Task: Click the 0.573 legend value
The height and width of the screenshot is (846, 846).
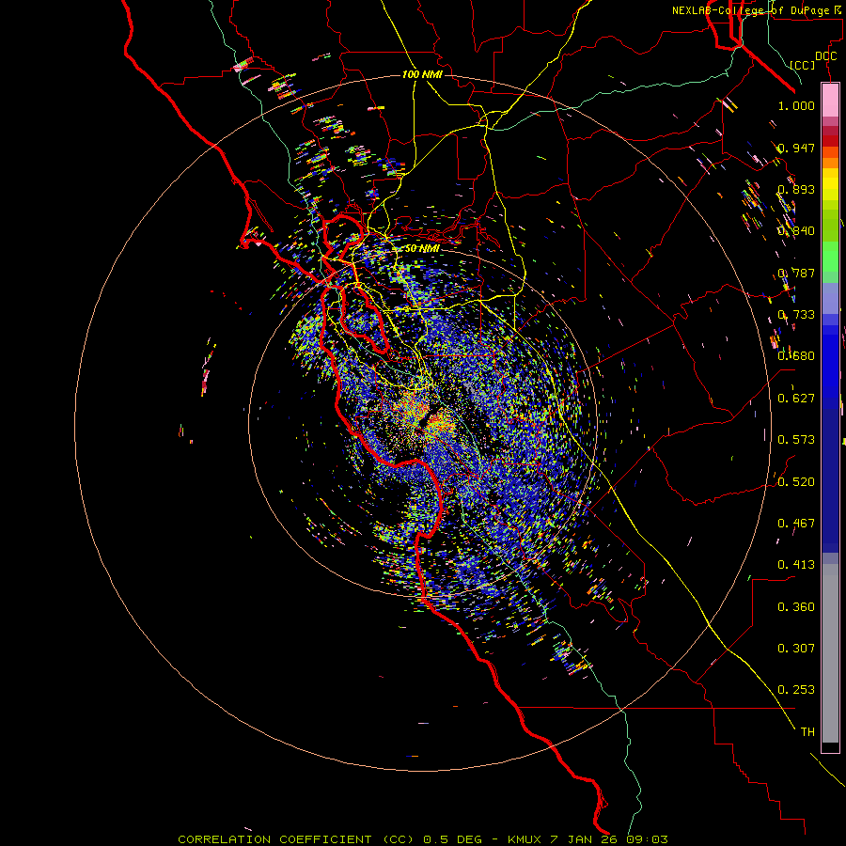Action: click(796, 440)
